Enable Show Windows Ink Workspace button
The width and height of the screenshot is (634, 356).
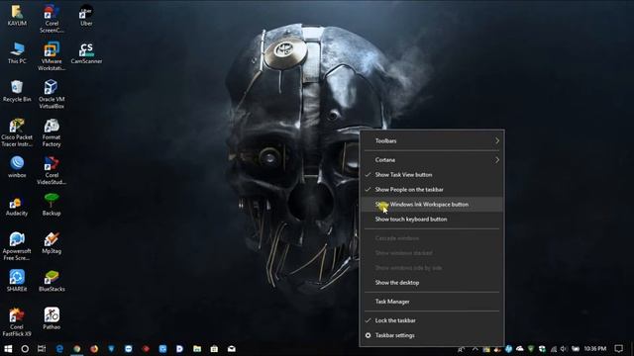(x=432, y=205)
